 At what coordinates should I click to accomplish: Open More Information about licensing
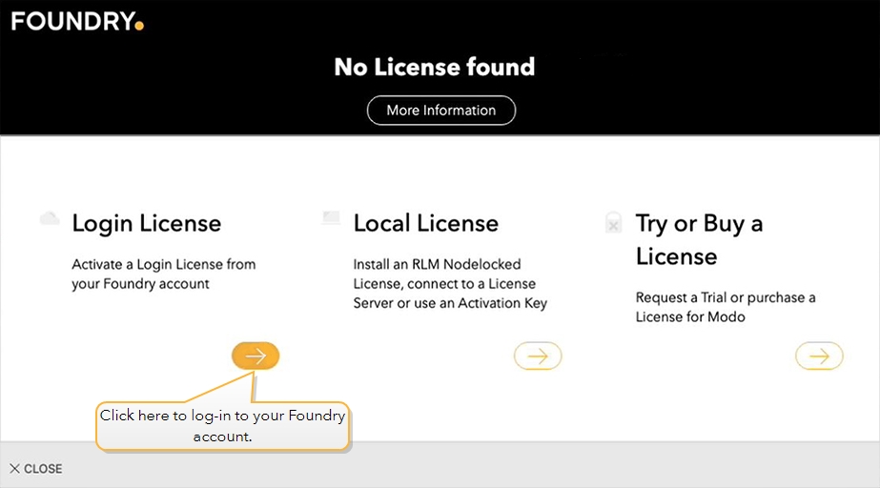440,111
